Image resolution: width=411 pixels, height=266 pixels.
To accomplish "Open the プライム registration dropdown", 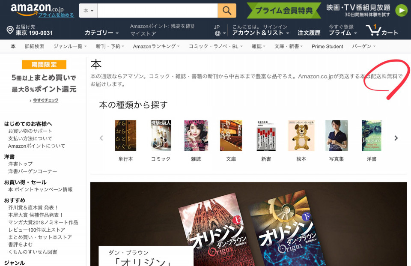I will [343, 33].
